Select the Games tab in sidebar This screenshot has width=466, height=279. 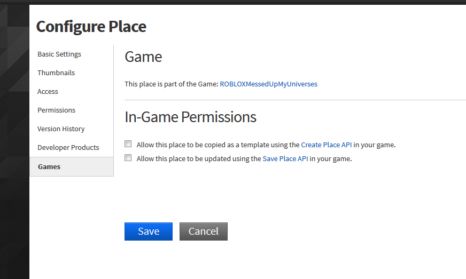[x=71, y=167]
